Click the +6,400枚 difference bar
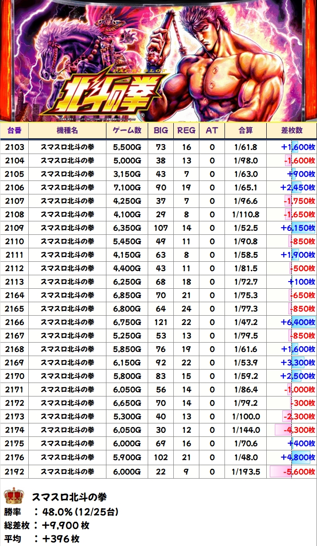Viewport: 317px width, 546px height. coord(304,322)
